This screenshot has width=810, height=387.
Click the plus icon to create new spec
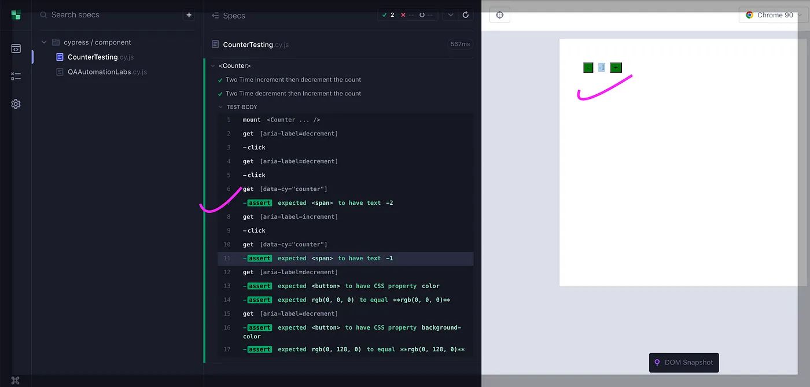point(189,15)
